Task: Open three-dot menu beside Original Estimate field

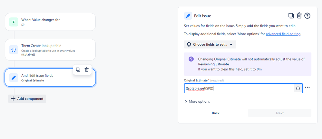Action: pyautogui.click(x=307, y=87)
